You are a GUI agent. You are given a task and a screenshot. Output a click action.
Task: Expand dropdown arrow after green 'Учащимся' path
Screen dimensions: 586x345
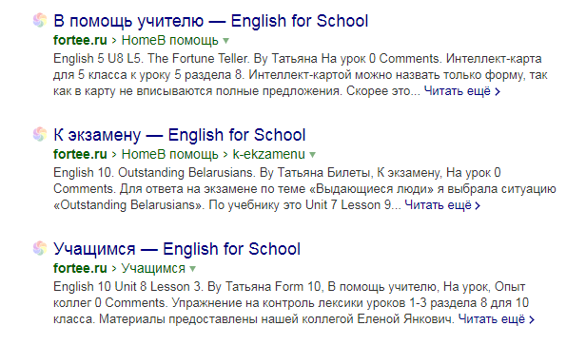pos(192,268)
